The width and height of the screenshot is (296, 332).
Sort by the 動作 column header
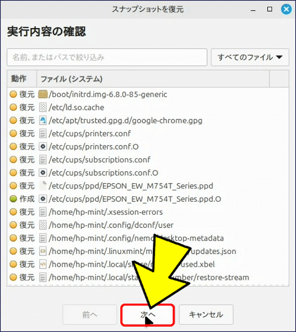22,79
